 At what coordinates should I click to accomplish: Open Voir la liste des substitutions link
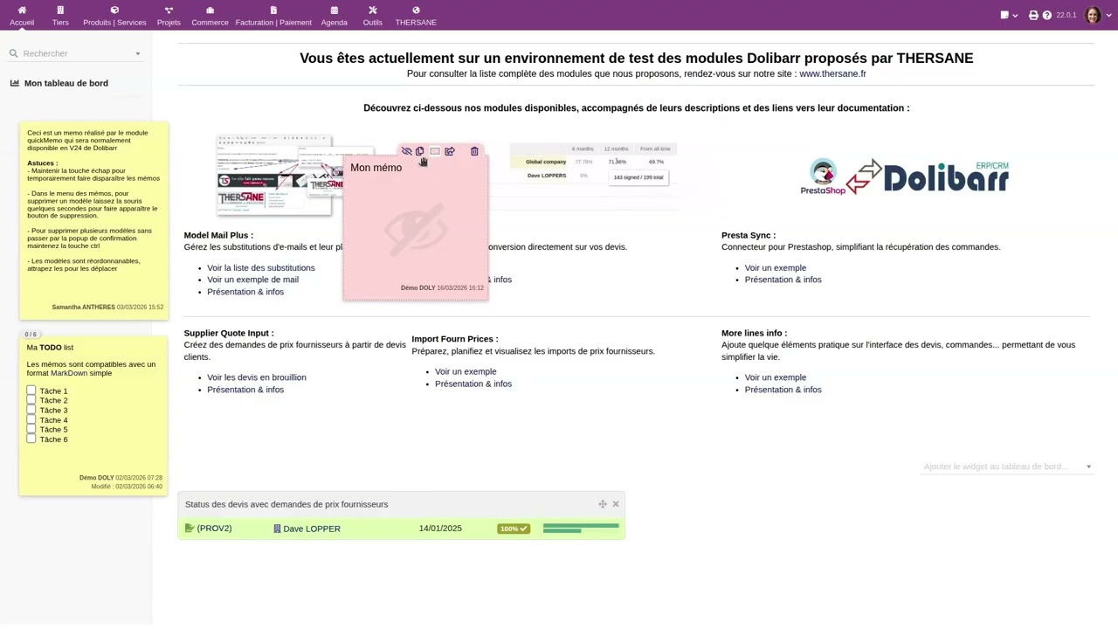point(261,268)
